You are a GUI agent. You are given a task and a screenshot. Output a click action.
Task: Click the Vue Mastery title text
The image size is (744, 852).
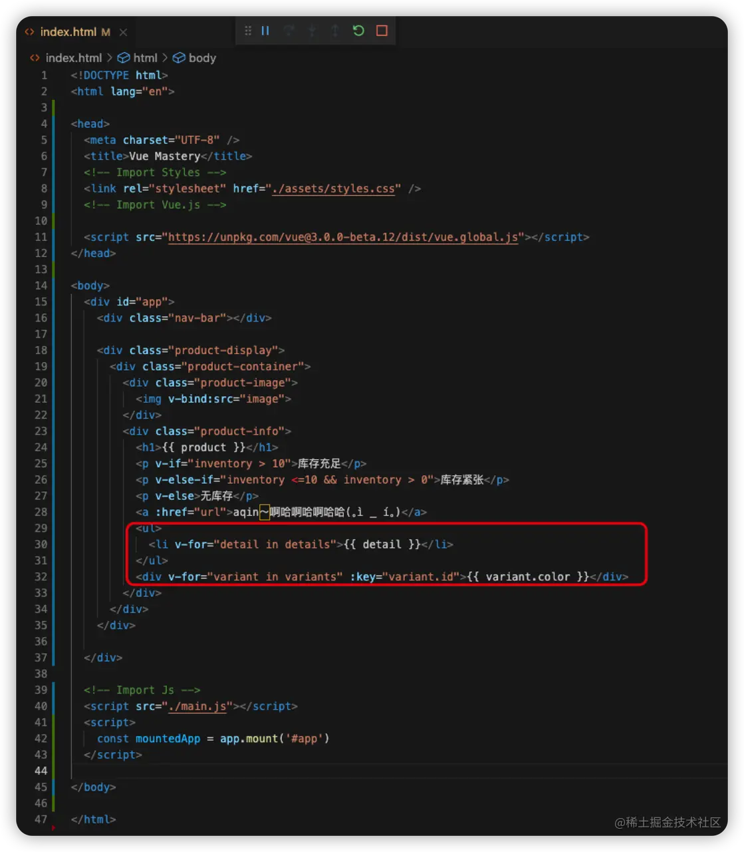164,156
